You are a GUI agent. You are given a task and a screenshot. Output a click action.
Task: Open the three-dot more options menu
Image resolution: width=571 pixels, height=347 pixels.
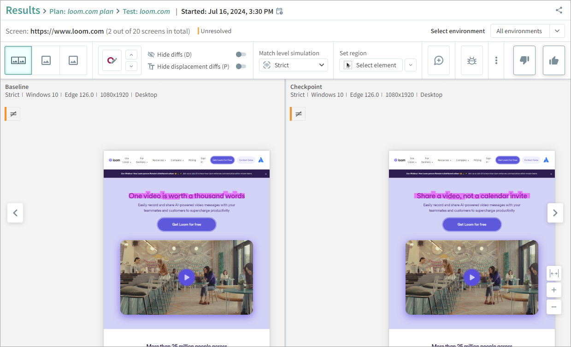click(x=496, y=60)
